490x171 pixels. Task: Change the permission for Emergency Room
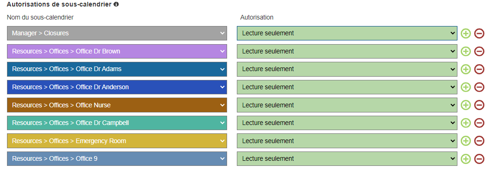[347, 141]
